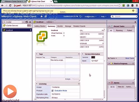This screenshot has height=102, width=139.
Task: Open the banner Details link
Action: (x=63, y=12)
